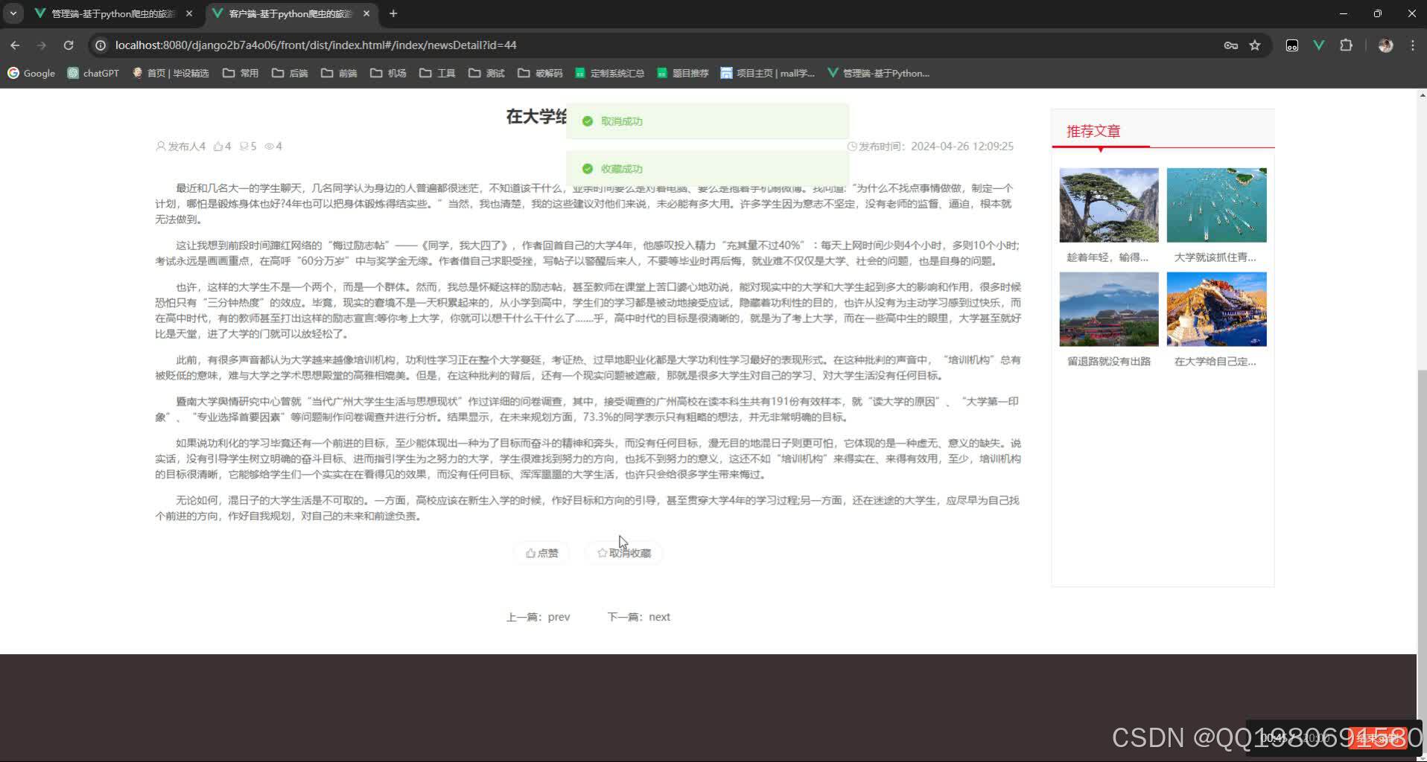Open the tab search chevron at top left
Screen dimensions: 1427x762
click(13, 13)
